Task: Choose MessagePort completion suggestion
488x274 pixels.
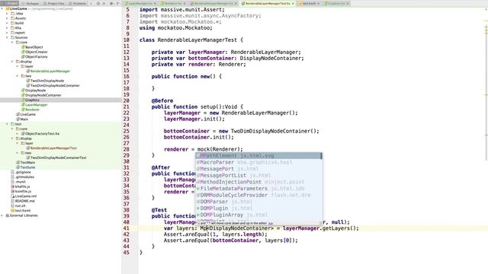Action: coord(259,169)
